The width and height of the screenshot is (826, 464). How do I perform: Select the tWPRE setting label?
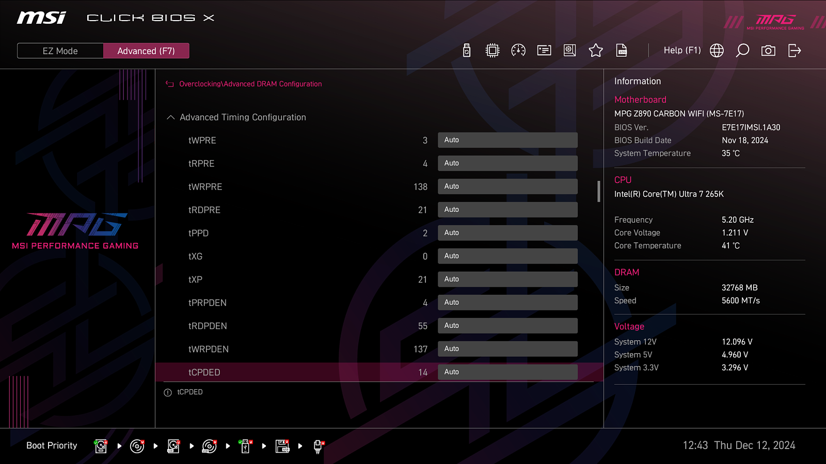(x=202, y=140)
